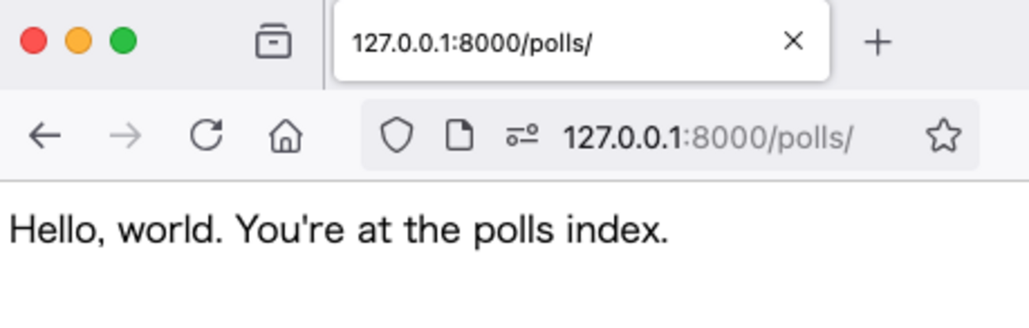Close the window with red button
The height and width of the screenshot is (328, 1029).
33,40
